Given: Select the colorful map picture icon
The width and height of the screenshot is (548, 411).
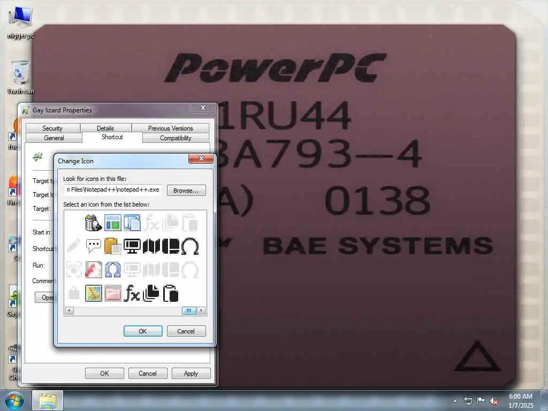Looking at the screenshot, I should pos(93,293).
